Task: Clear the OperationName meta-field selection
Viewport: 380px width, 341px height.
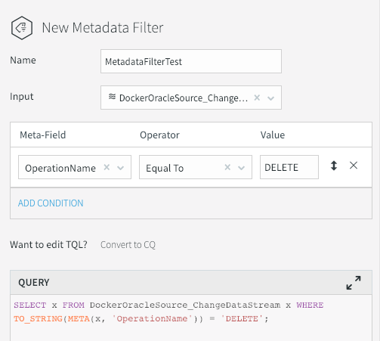Action: (107, 167)
